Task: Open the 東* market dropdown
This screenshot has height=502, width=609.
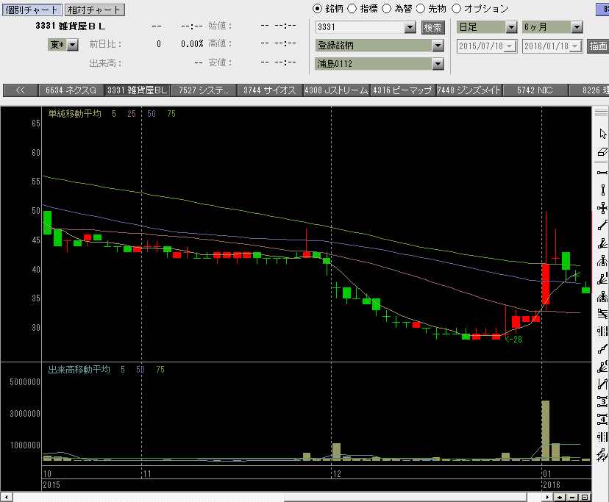Action: tap(73, 45)
